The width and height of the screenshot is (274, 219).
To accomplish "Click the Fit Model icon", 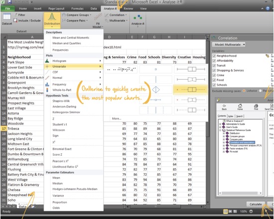I will [98, 17].
